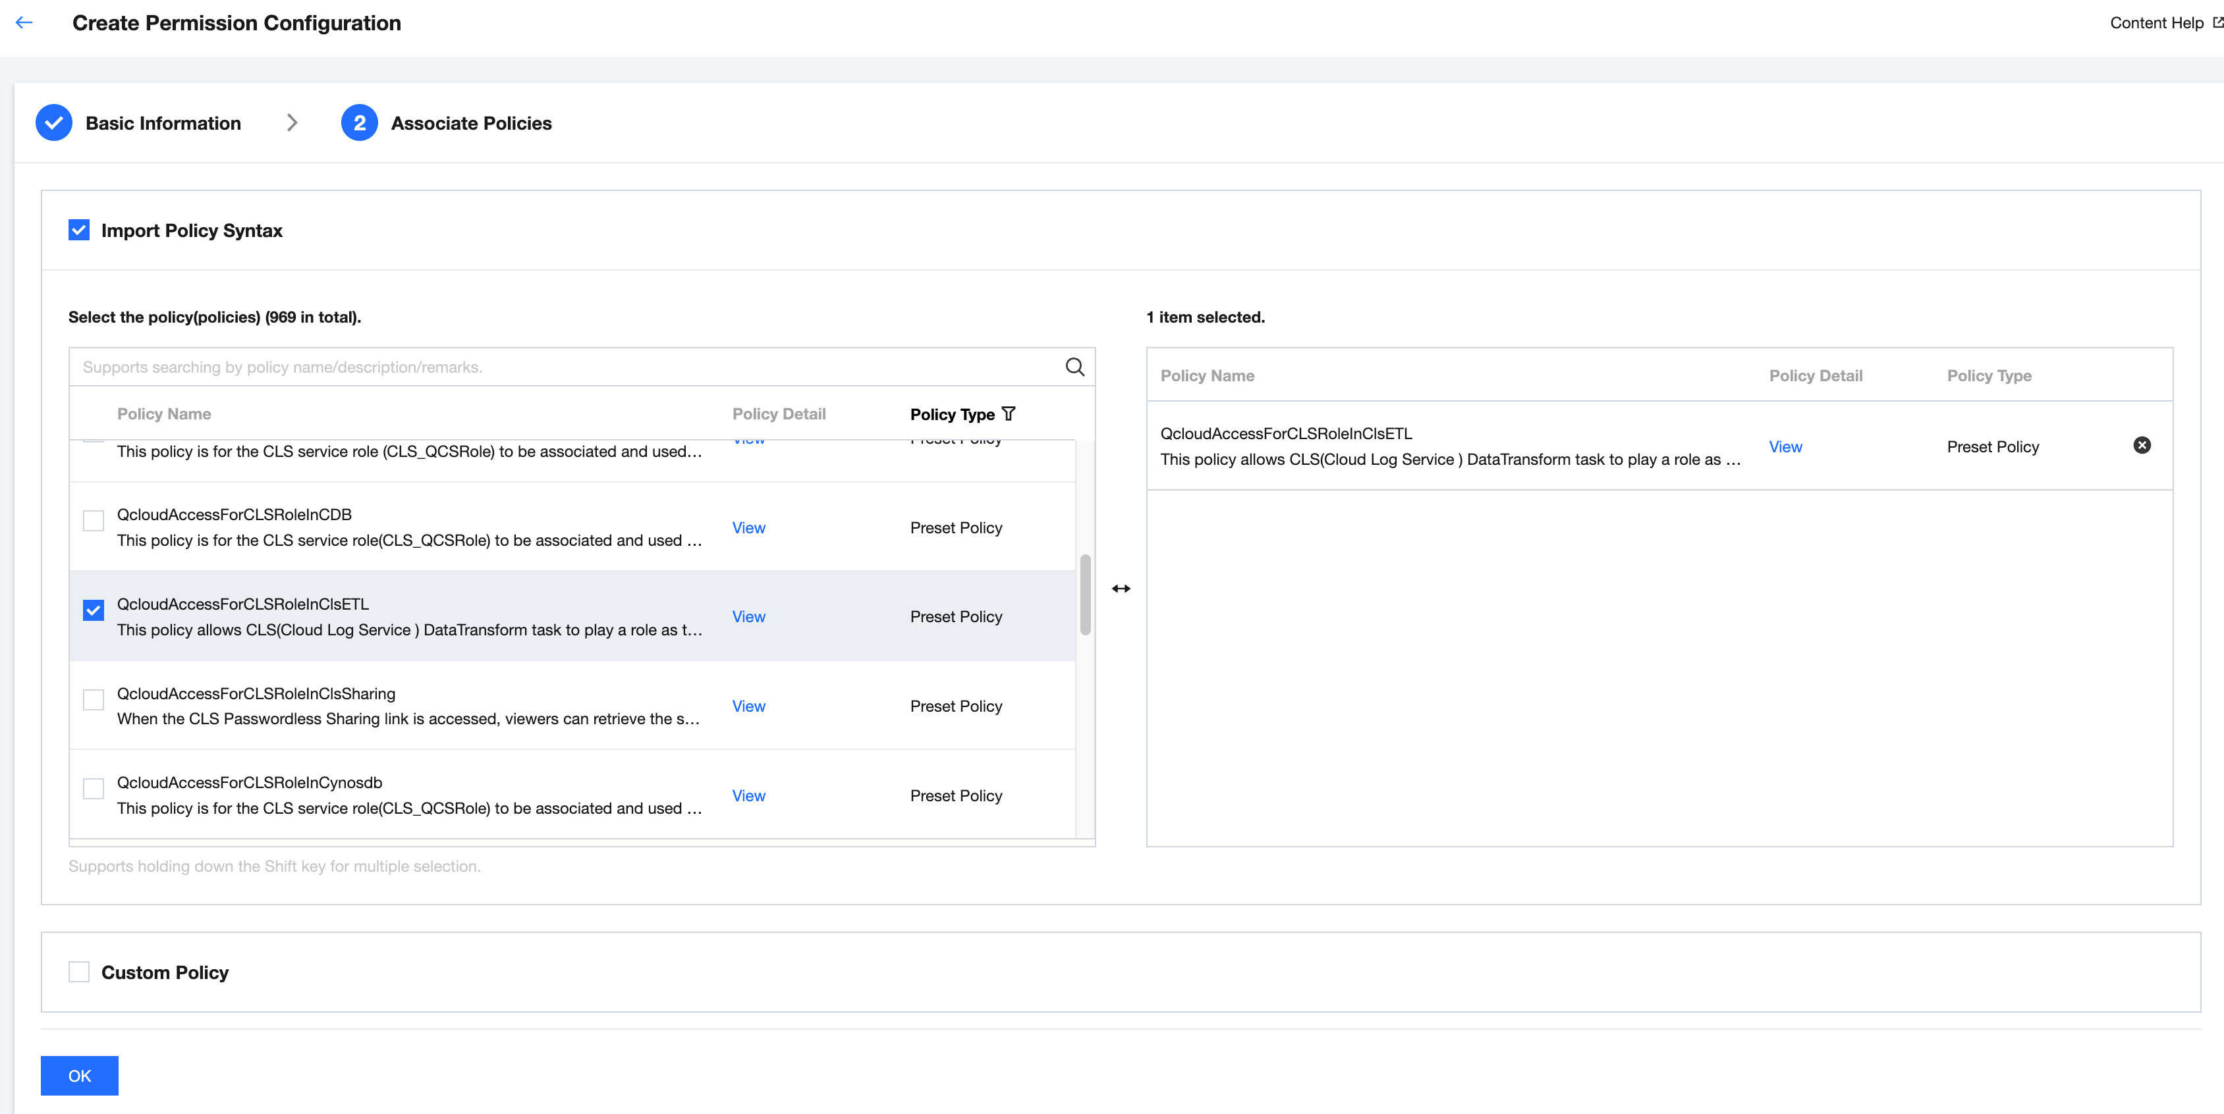Viewport: 2224px width, 1114px height.
Task: Uncheck QcloudAccessForCLSRoleInClsETL policy checkbox
Action: click(94, 610)
